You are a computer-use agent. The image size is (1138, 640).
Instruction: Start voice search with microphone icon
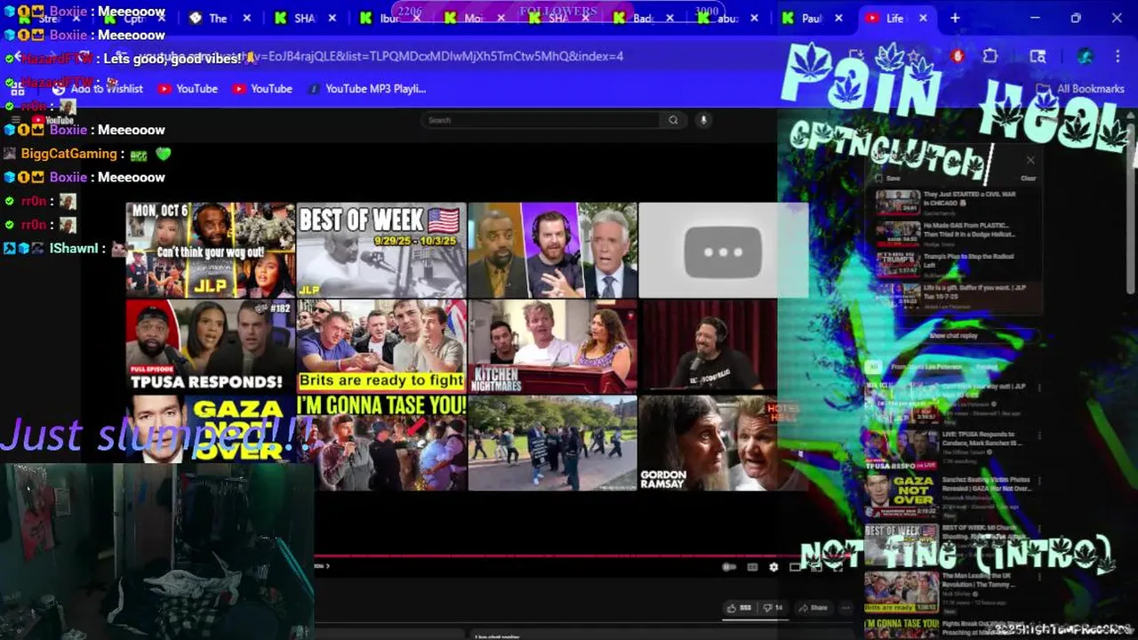pos(703,120)
